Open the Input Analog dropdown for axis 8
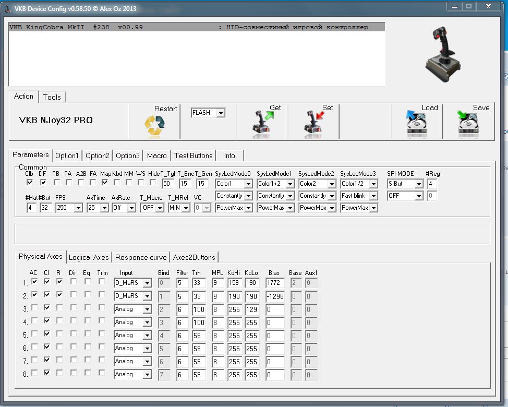The height and width of the screenshot is (407, 508). pyautogui.click(x=147, y=374)
